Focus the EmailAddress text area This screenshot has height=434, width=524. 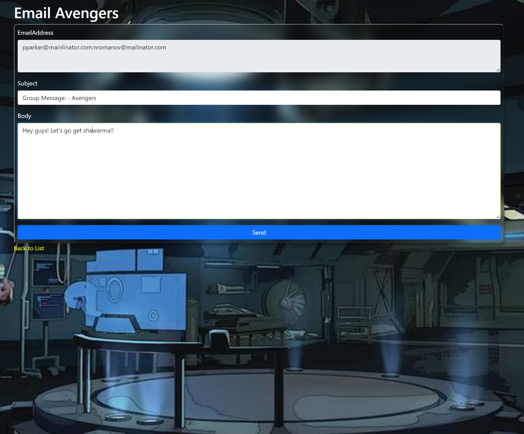tap(259, 56)
